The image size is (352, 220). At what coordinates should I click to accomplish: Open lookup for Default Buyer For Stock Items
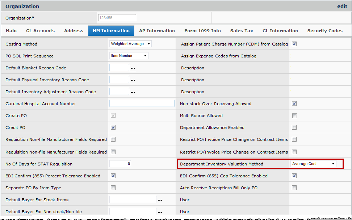click(160, 200)
